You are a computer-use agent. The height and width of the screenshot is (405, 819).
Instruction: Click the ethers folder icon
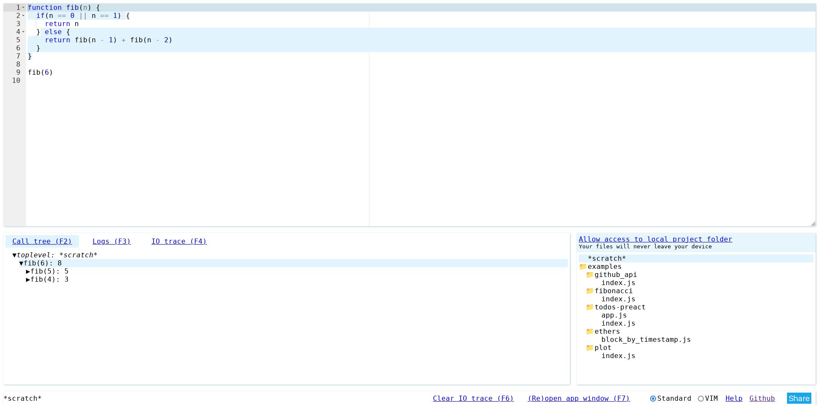coord(590,332)
